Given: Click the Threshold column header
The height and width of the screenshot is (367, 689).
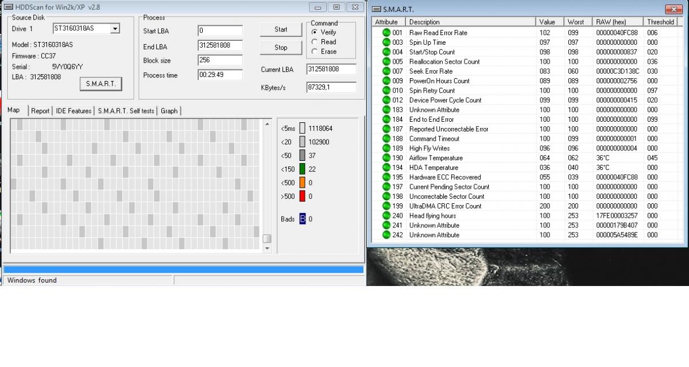Looking at the screenshot, I should [x=661, y=22].
